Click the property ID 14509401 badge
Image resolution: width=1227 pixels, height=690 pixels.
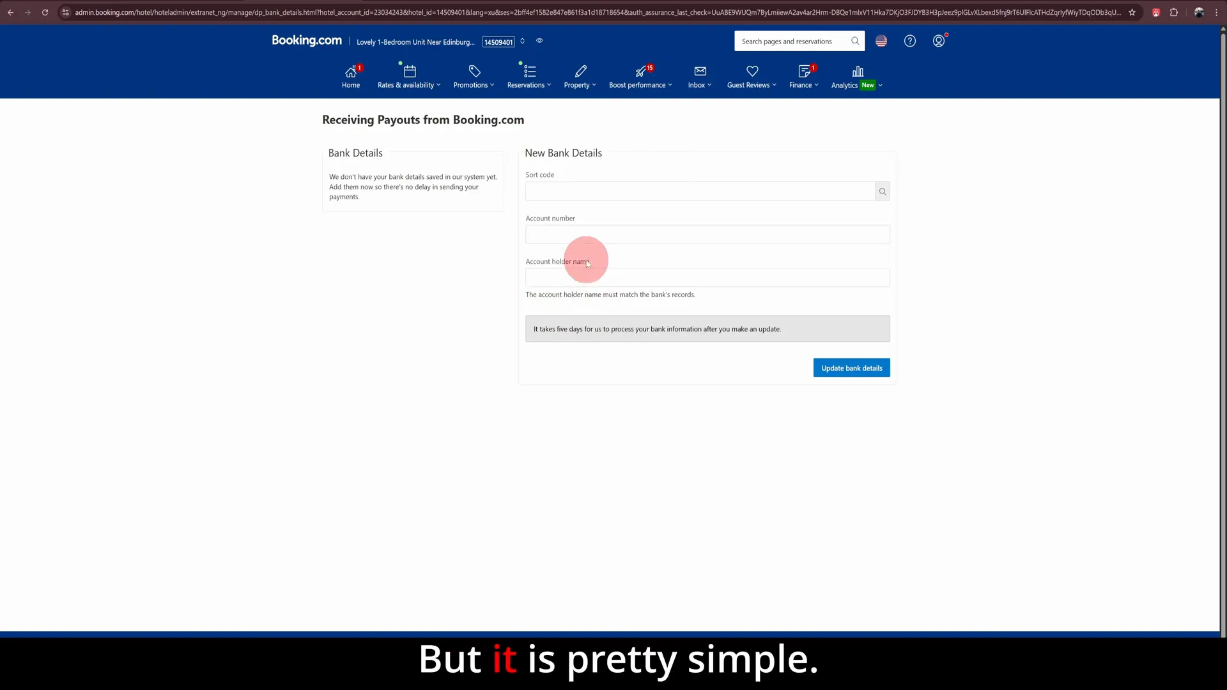tap(498, 42)
